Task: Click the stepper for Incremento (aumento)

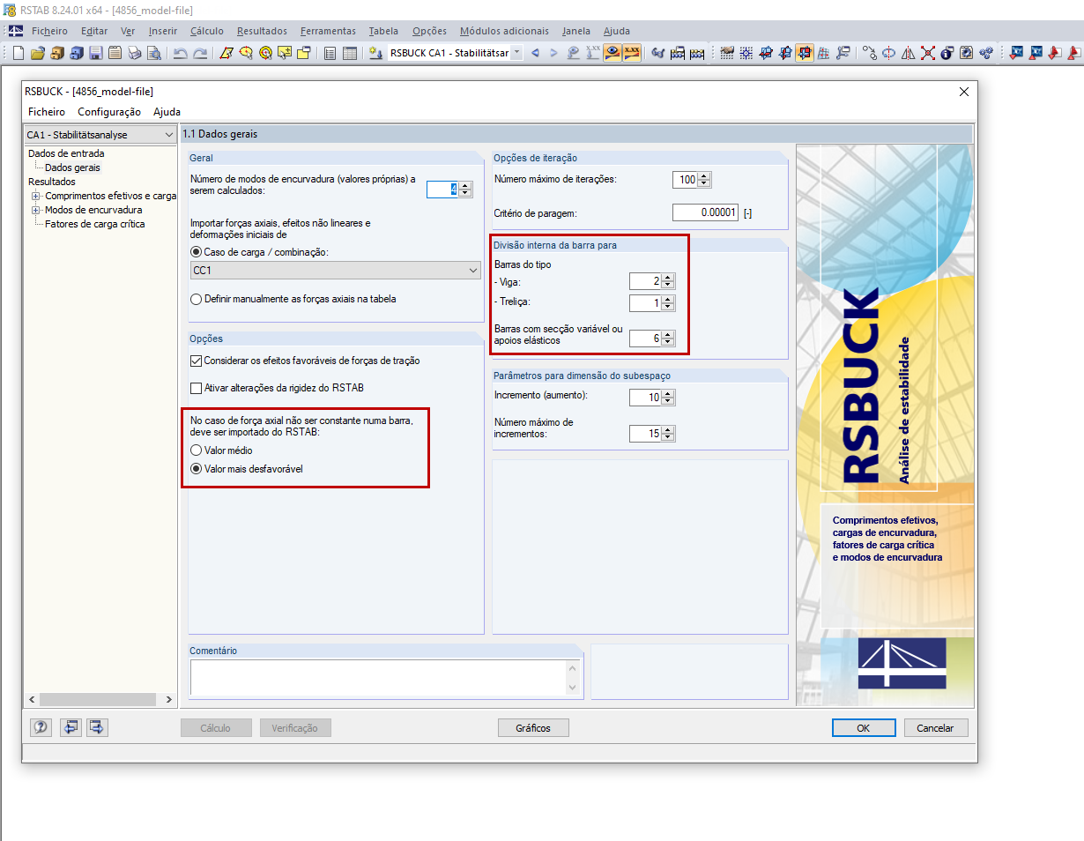Action: 668,398
